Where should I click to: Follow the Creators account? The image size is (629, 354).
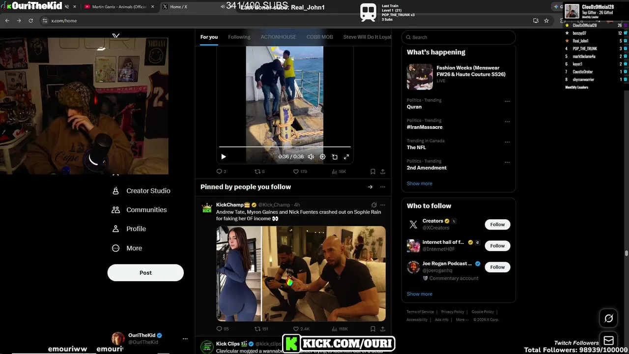(x=497, y=225)
